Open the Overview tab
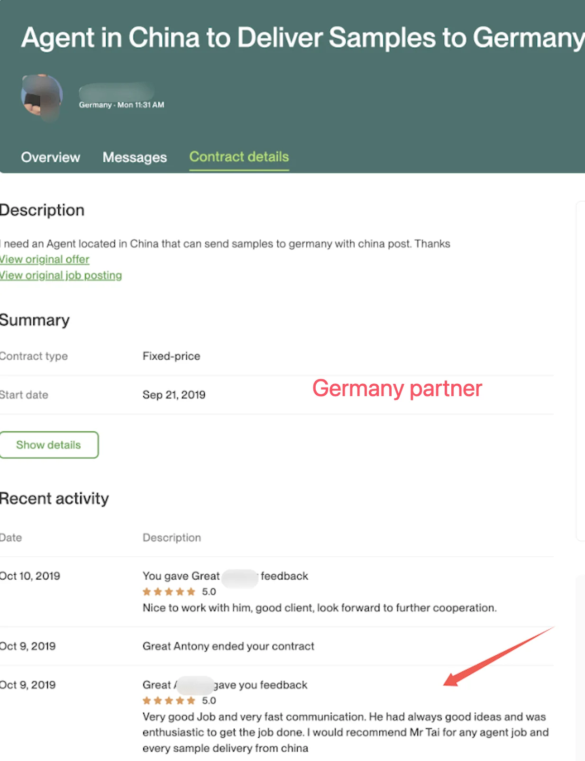585x761 pixels. [x=50, y=157]
